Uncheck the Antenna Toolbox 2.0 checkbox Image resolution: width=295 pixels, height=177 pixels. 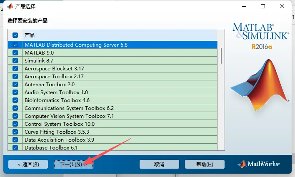(x=15, y=84)
